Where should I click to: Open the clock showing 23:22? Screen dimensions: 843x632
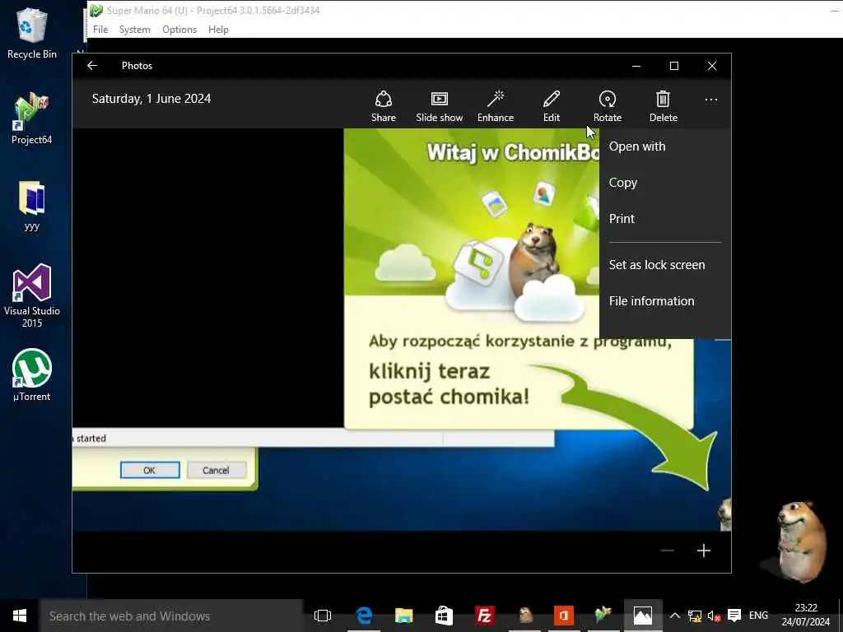[805, 615]
